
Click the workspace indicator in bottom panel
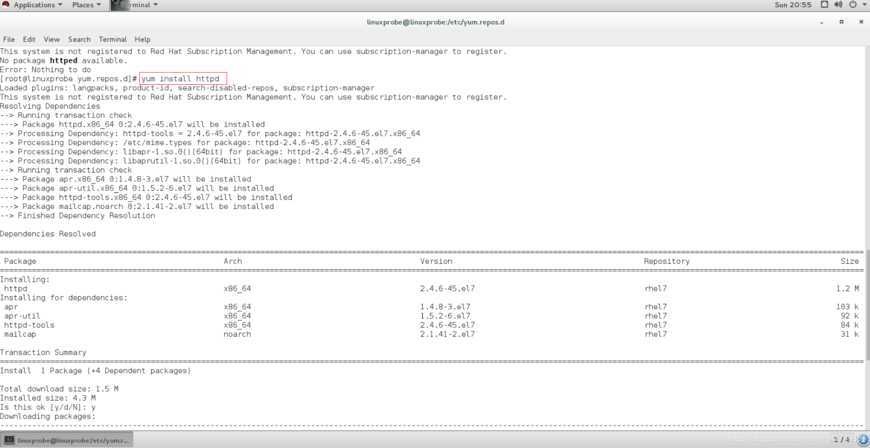click(x=842, y=439)
